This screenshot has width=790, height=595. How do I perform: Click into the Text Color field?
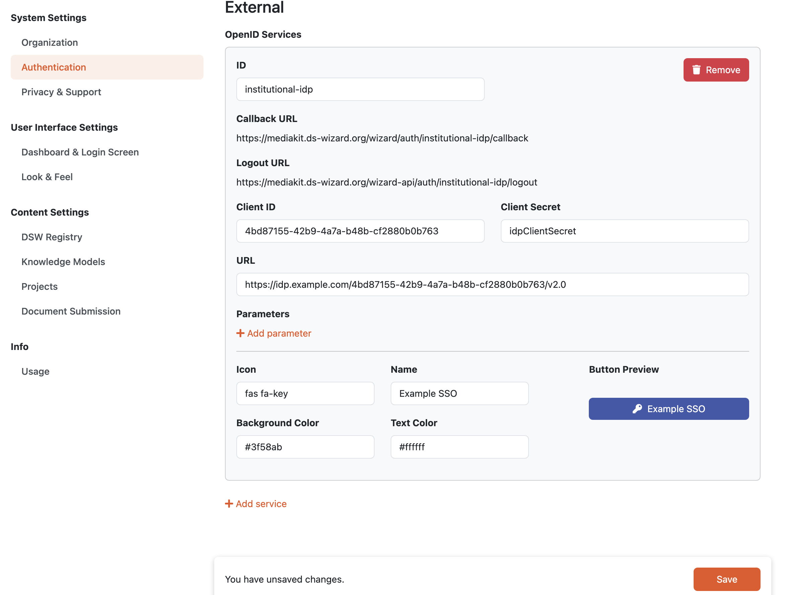click(459, 447)
